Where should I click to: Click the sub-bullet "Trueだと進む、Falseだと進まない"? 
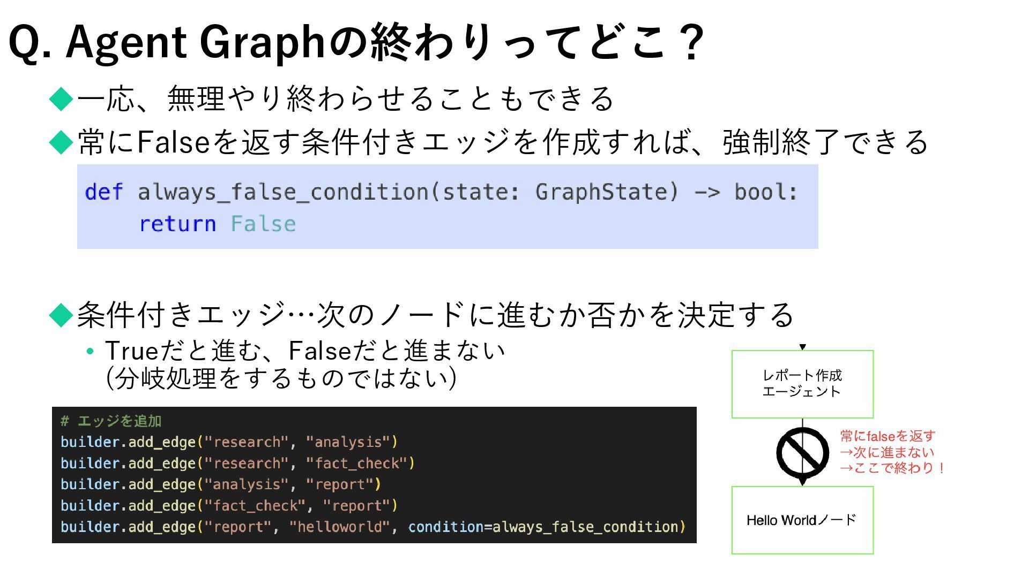pos(305,351)
